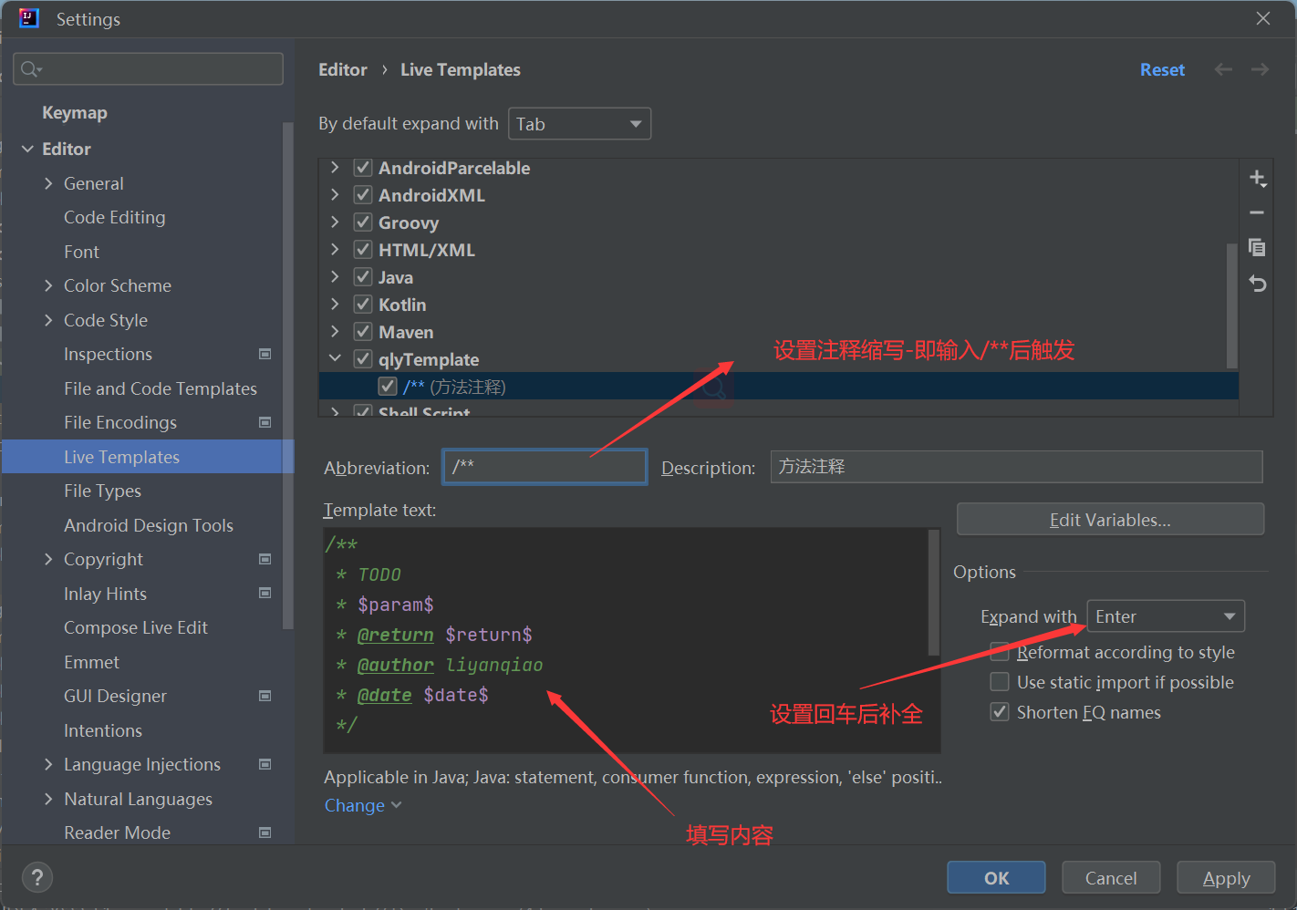The image size is (1297, 910).
Task: Click project-level icon next to GUI Designer
Action: (265, 696)
